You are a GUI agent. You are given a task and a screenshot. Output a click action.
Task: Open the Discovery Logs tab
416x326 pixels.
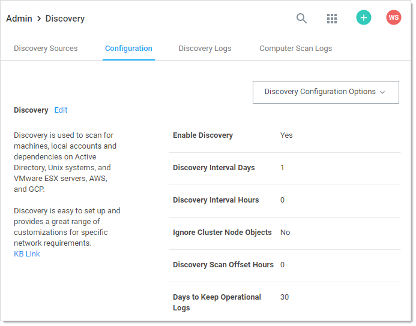pos(205,49)
